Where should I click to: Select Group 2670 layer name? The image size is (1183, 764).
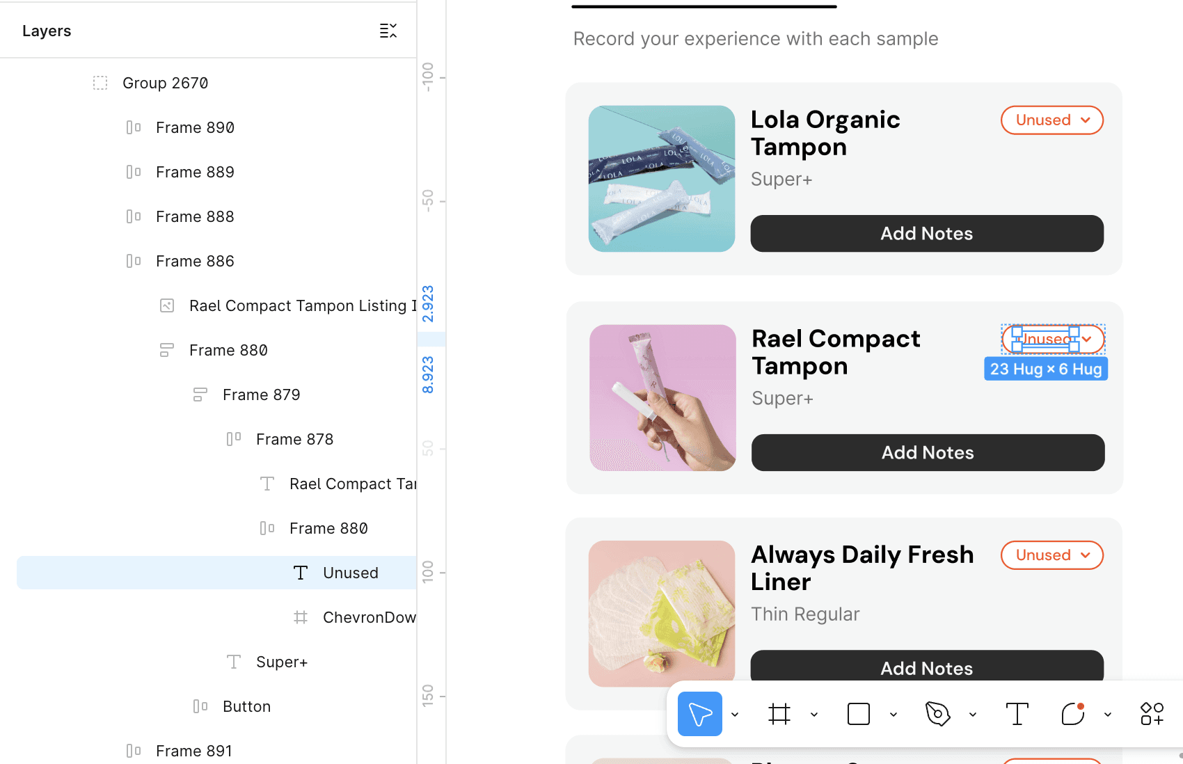[x=166, y=83]
